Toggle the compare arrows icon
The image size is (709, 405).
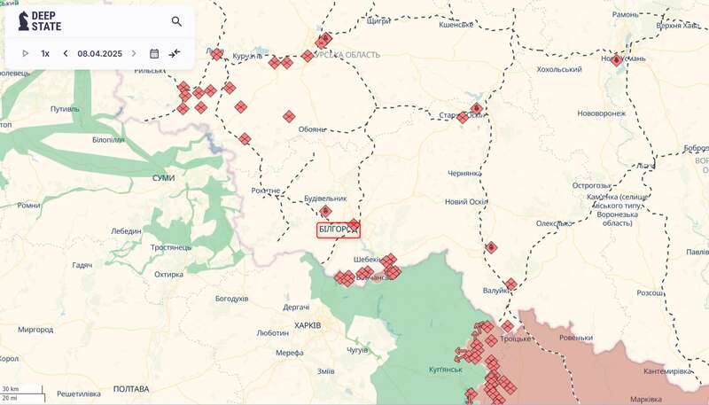tap(175, 53)
